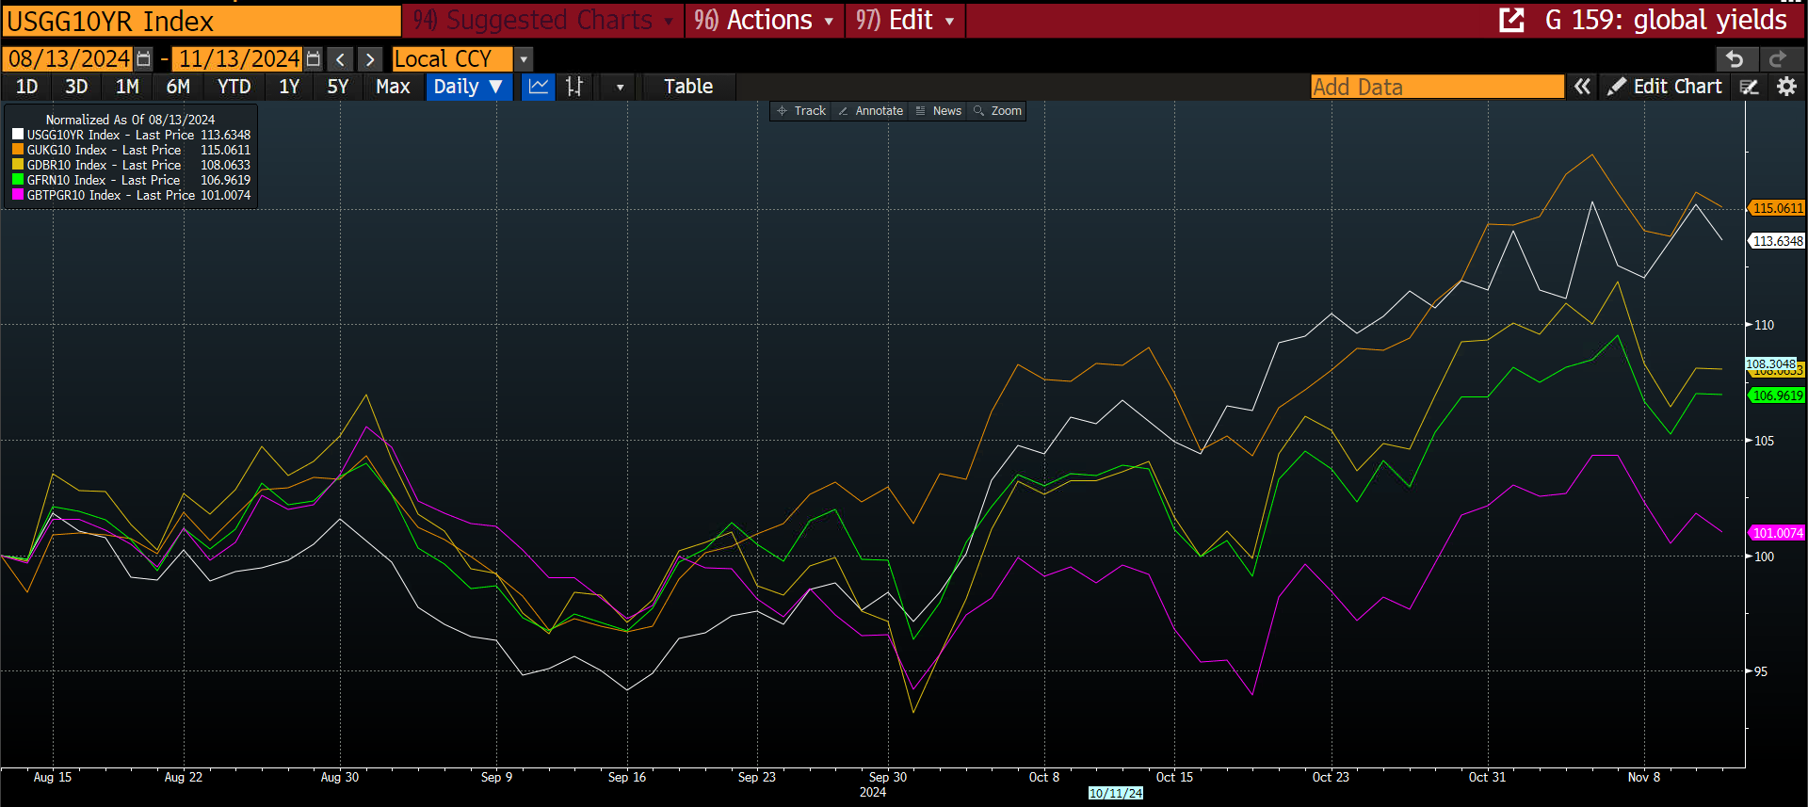This screenshot has width=1808, height=807.
Task: Open the start date calendar picker
Action: [x=143, y=59]
